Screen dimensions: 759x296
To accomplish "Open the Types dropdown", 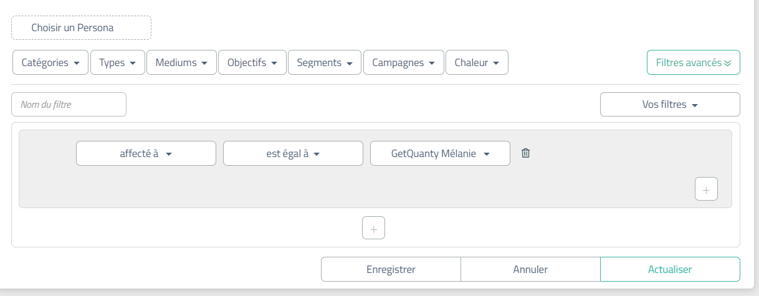I will pyautogui.click(x=118, y=62).
